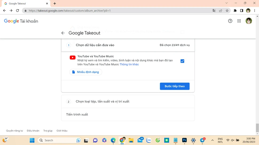
Task: Open the Trợ giúp footer link
Action: [x=48, y=131]
